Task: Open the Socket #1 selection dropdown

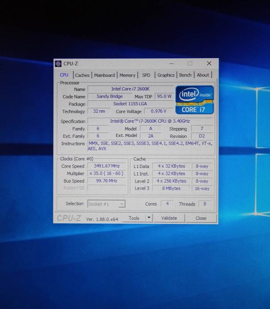Action: (x=106, y=204)
